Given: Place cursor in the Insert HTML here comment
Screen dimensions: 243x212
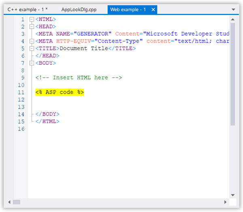Looking at the screenshot, I should (x=79, y=78).
